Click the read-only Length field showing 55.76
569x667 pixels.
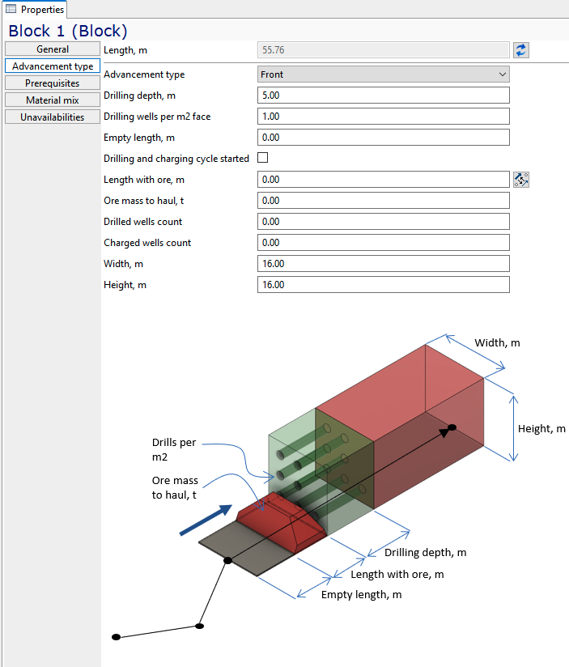pos(383,50)
